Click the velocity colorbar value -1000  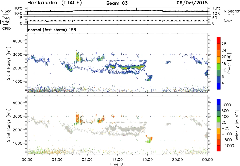coord(228,146)
